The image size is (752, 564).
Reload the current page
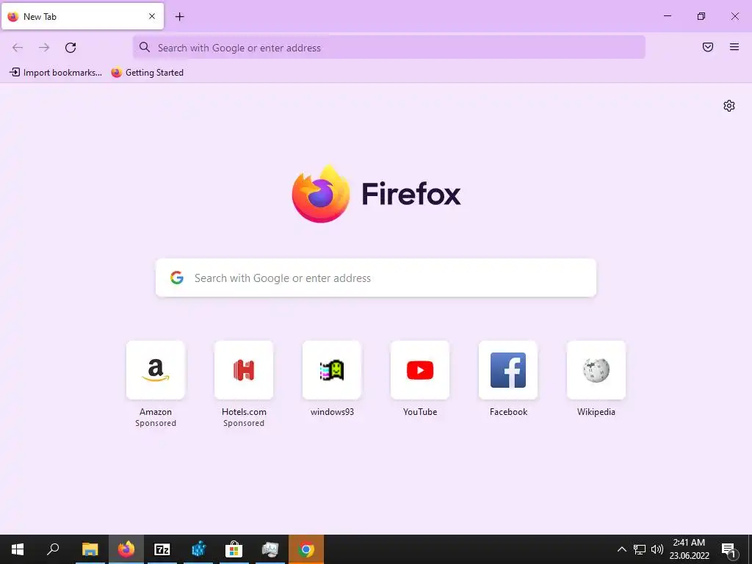(70, 48)
